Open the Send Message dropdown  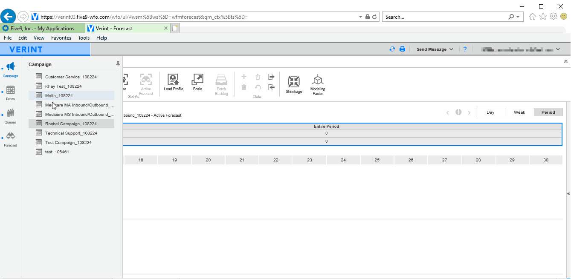[x=435, y=49]
